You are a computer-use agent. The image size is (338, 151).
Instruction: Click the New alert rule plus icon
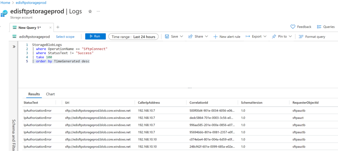coord(215,37)
